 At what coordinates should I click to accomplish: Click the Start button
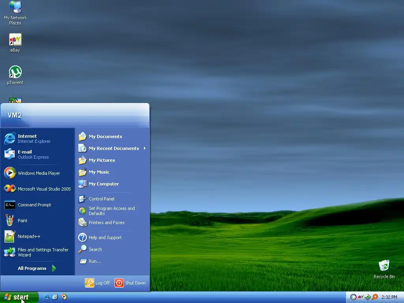pyautogui.click(x=19, y=297)
